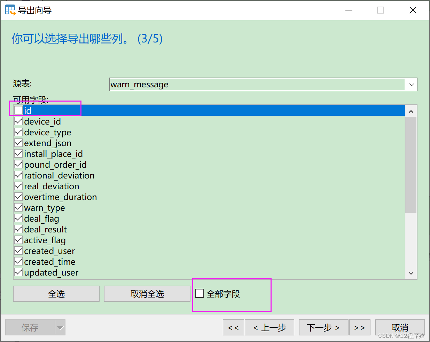Click the << jump-to-first button

click(233, 327)
